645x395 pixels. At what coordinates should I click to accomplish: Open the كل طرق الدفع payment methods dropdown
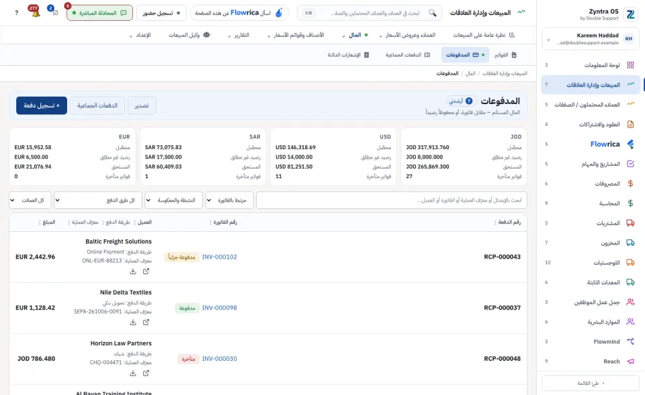tap(98, 200)
